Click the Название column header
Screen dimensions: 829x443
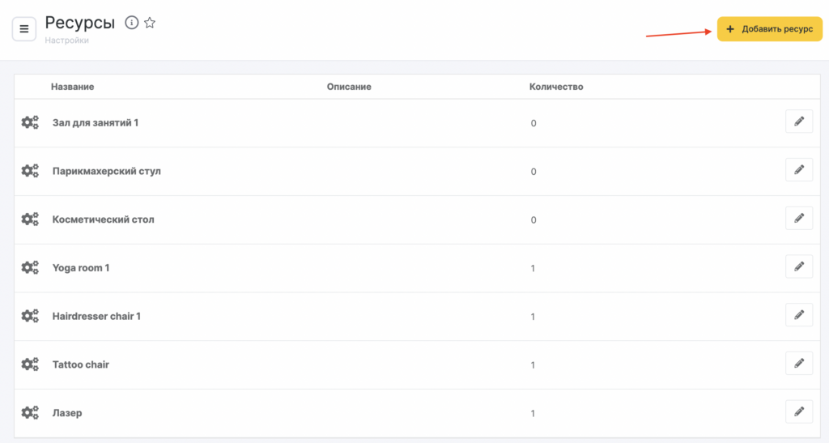(73, 87)
